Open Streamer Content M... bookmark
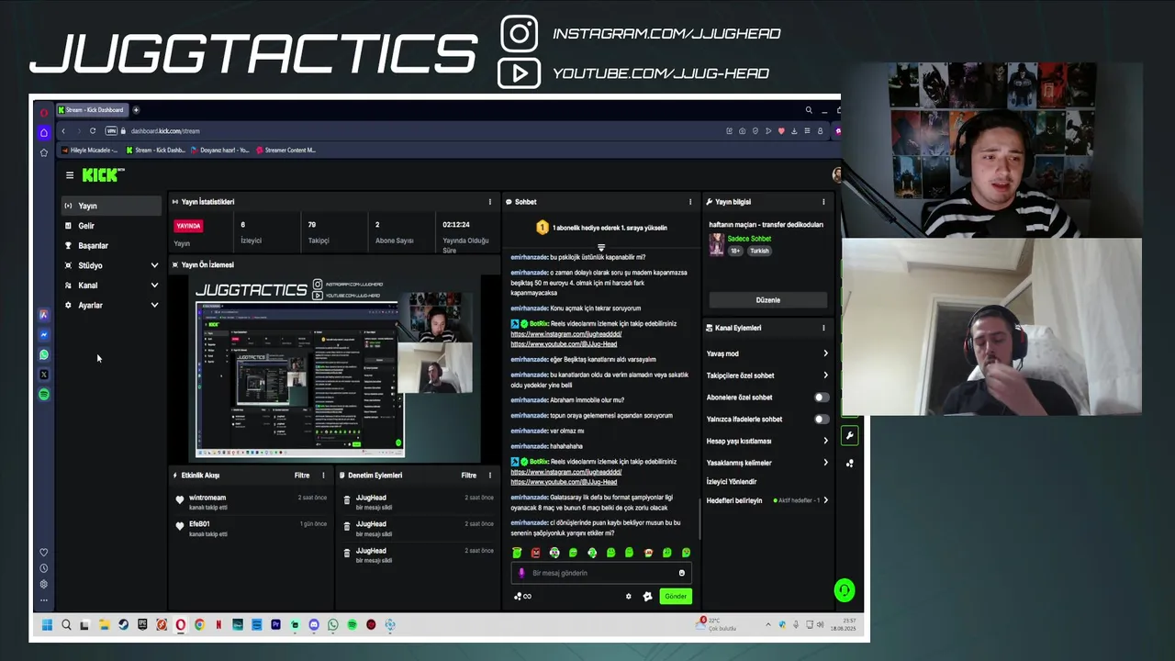Viewport: 1175px width, 661px height. click(x=286, y=150)
